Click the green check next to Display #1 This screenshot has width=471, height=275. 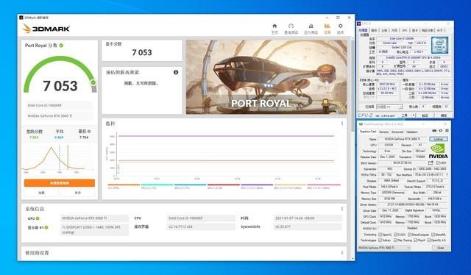click(46, 227)
